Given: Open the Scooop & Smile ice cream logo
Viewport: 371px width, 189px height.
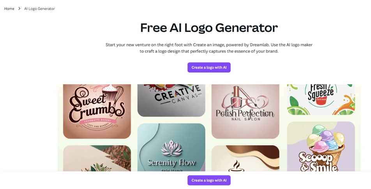Looking at the screenshot, I should pos(321,147).
